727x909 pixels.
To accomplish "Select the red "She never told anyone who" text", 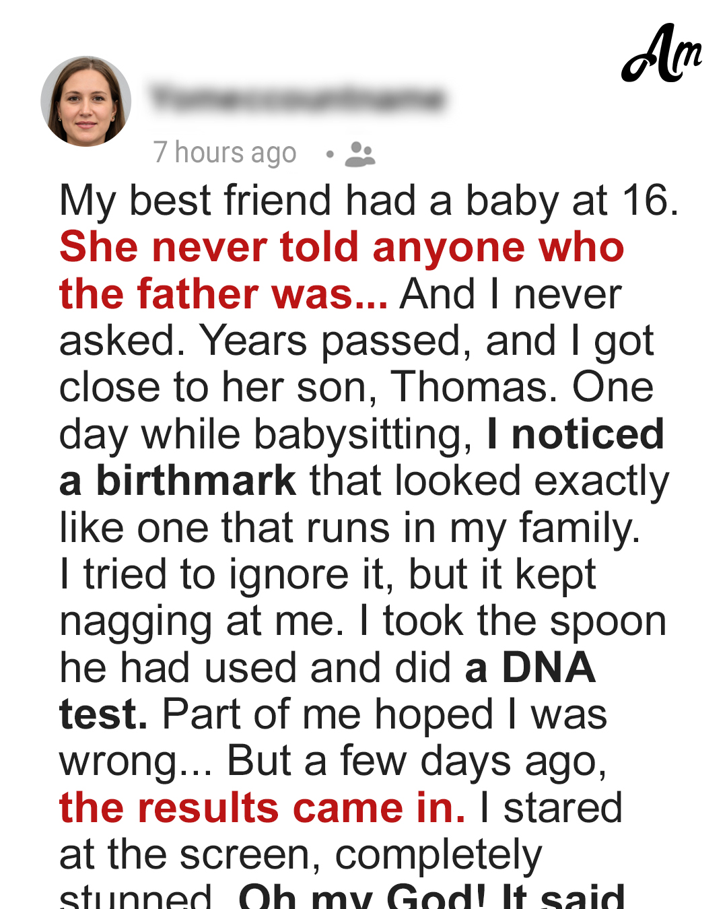I will (x=342, y=247).
